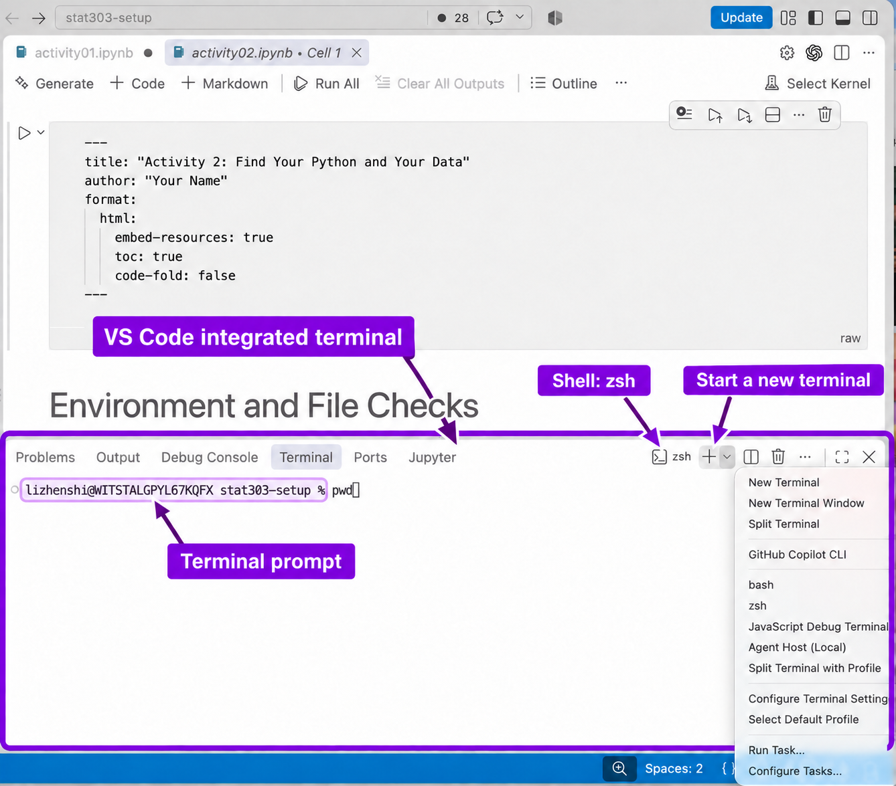
Task: Open the Customize Layout icon
Action: [x=788, y=18]
